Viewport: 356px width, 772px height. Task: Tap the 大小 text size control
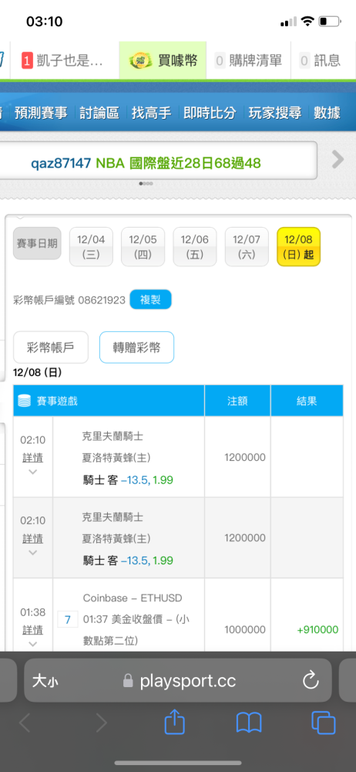[x=45, y=681]
